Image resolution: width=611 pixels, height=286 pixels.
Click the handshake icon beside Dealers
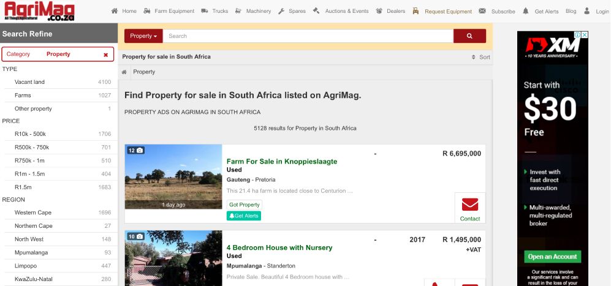(379, 11)
